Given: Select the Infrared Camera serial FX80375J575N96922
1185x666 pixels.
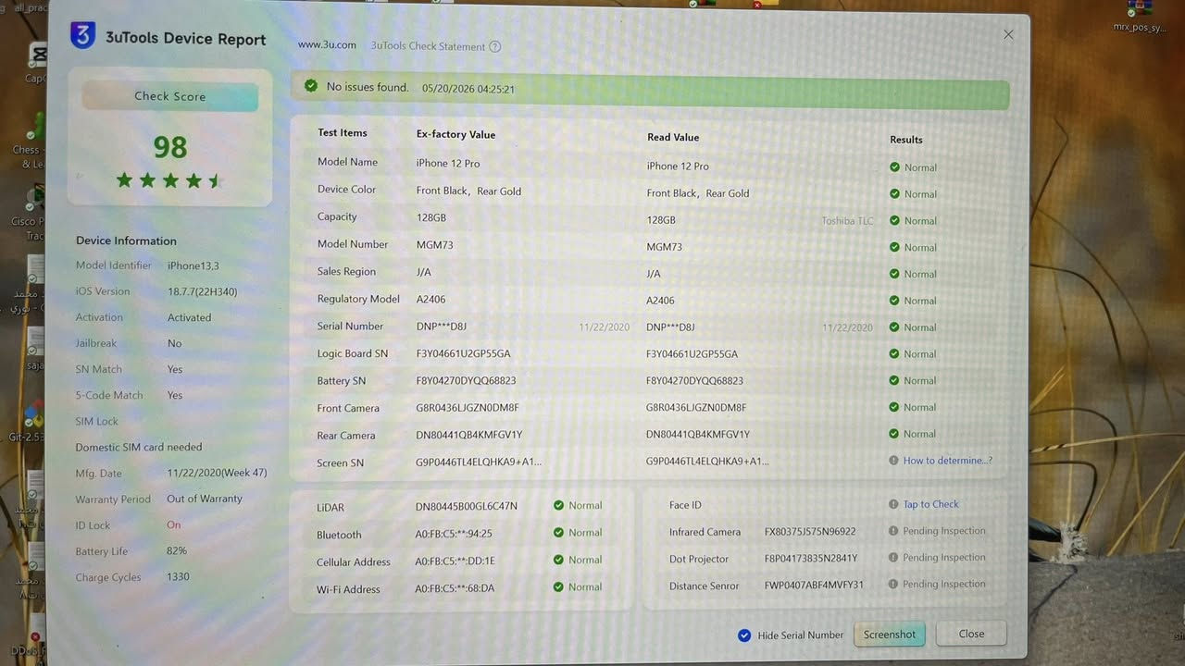Looking at the screenshot, I should click(x=810, y=532).
